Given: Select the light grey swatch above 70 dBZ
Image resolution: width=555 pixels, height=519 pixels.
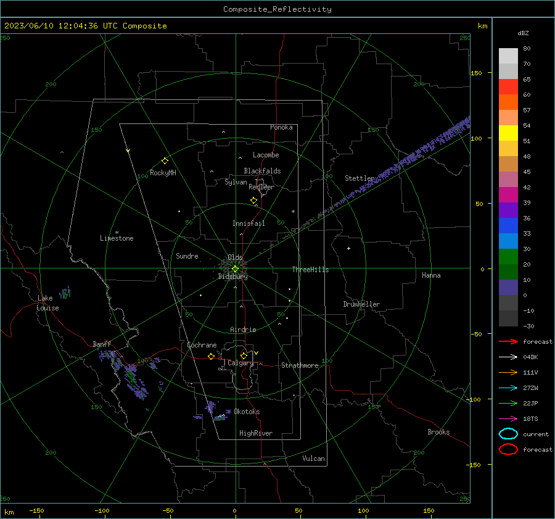Looking at the screenshot, I should coord(508,56).
